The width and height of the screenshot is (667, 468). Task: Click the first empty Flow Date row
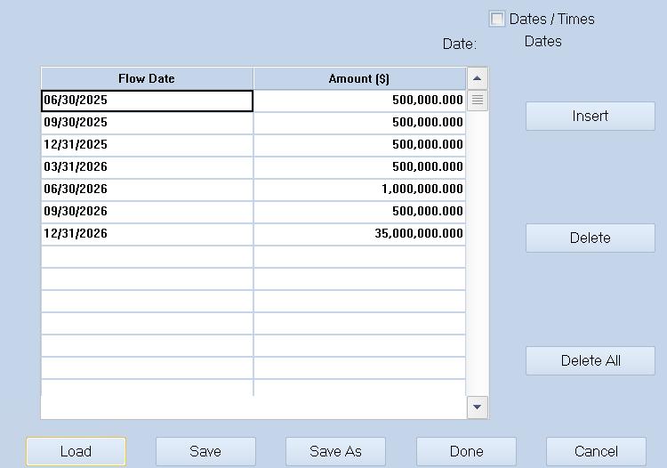[147, 256]
